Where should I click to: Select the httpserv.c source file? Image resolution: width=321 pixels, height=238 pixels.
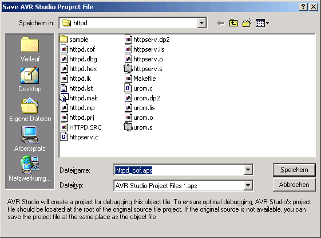click(79, 137)
